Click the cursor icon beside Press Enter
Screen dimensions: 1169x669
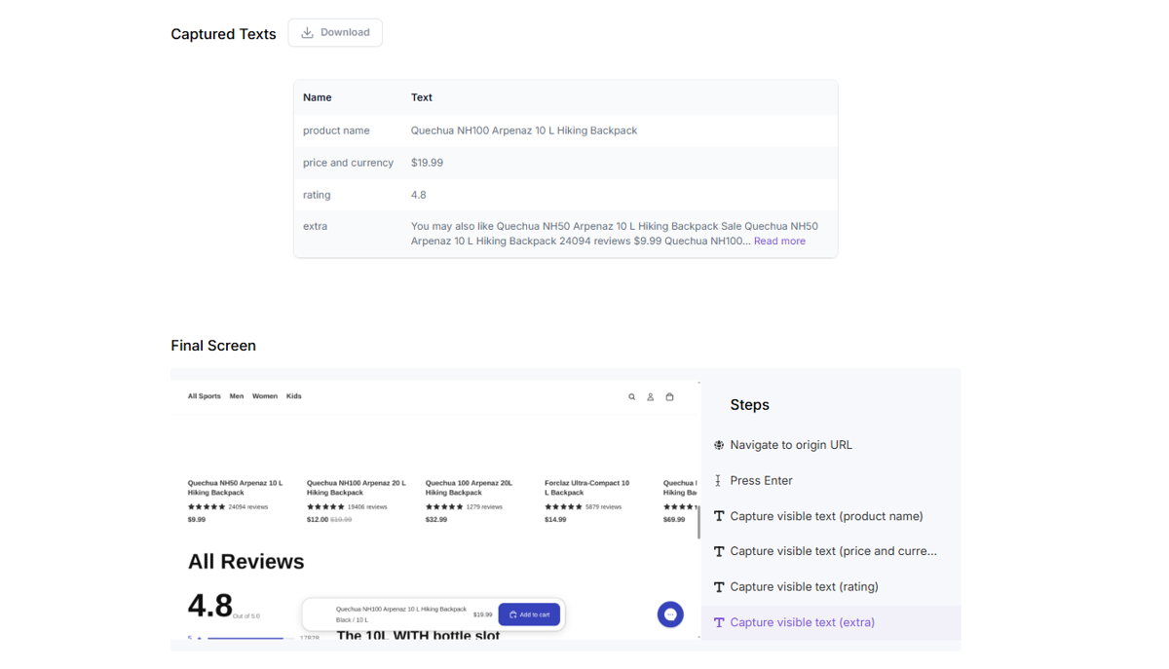[718, 480]
